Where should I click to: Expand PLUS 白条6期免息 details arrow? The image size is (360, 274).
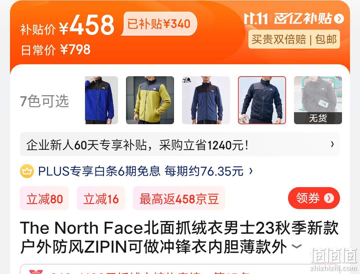pyautogui.click(x=251, y=171)
